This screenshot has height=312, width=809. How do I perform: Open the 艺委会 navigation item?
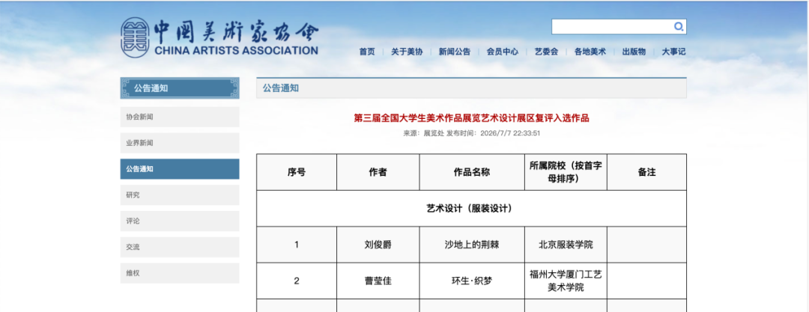point(546,52)
